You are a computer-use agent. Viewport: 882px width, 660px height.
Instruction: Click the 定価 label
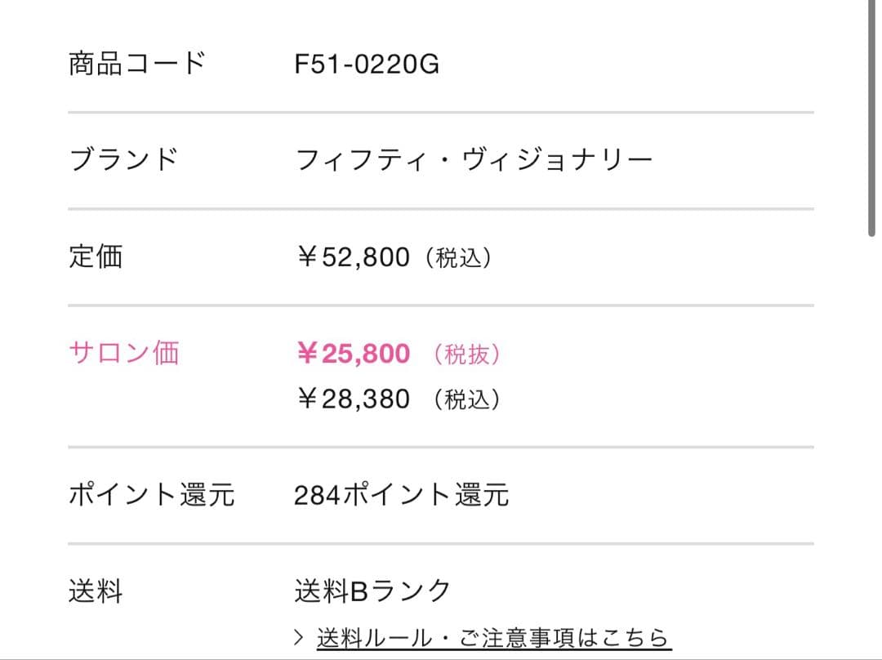pos(96,256)
